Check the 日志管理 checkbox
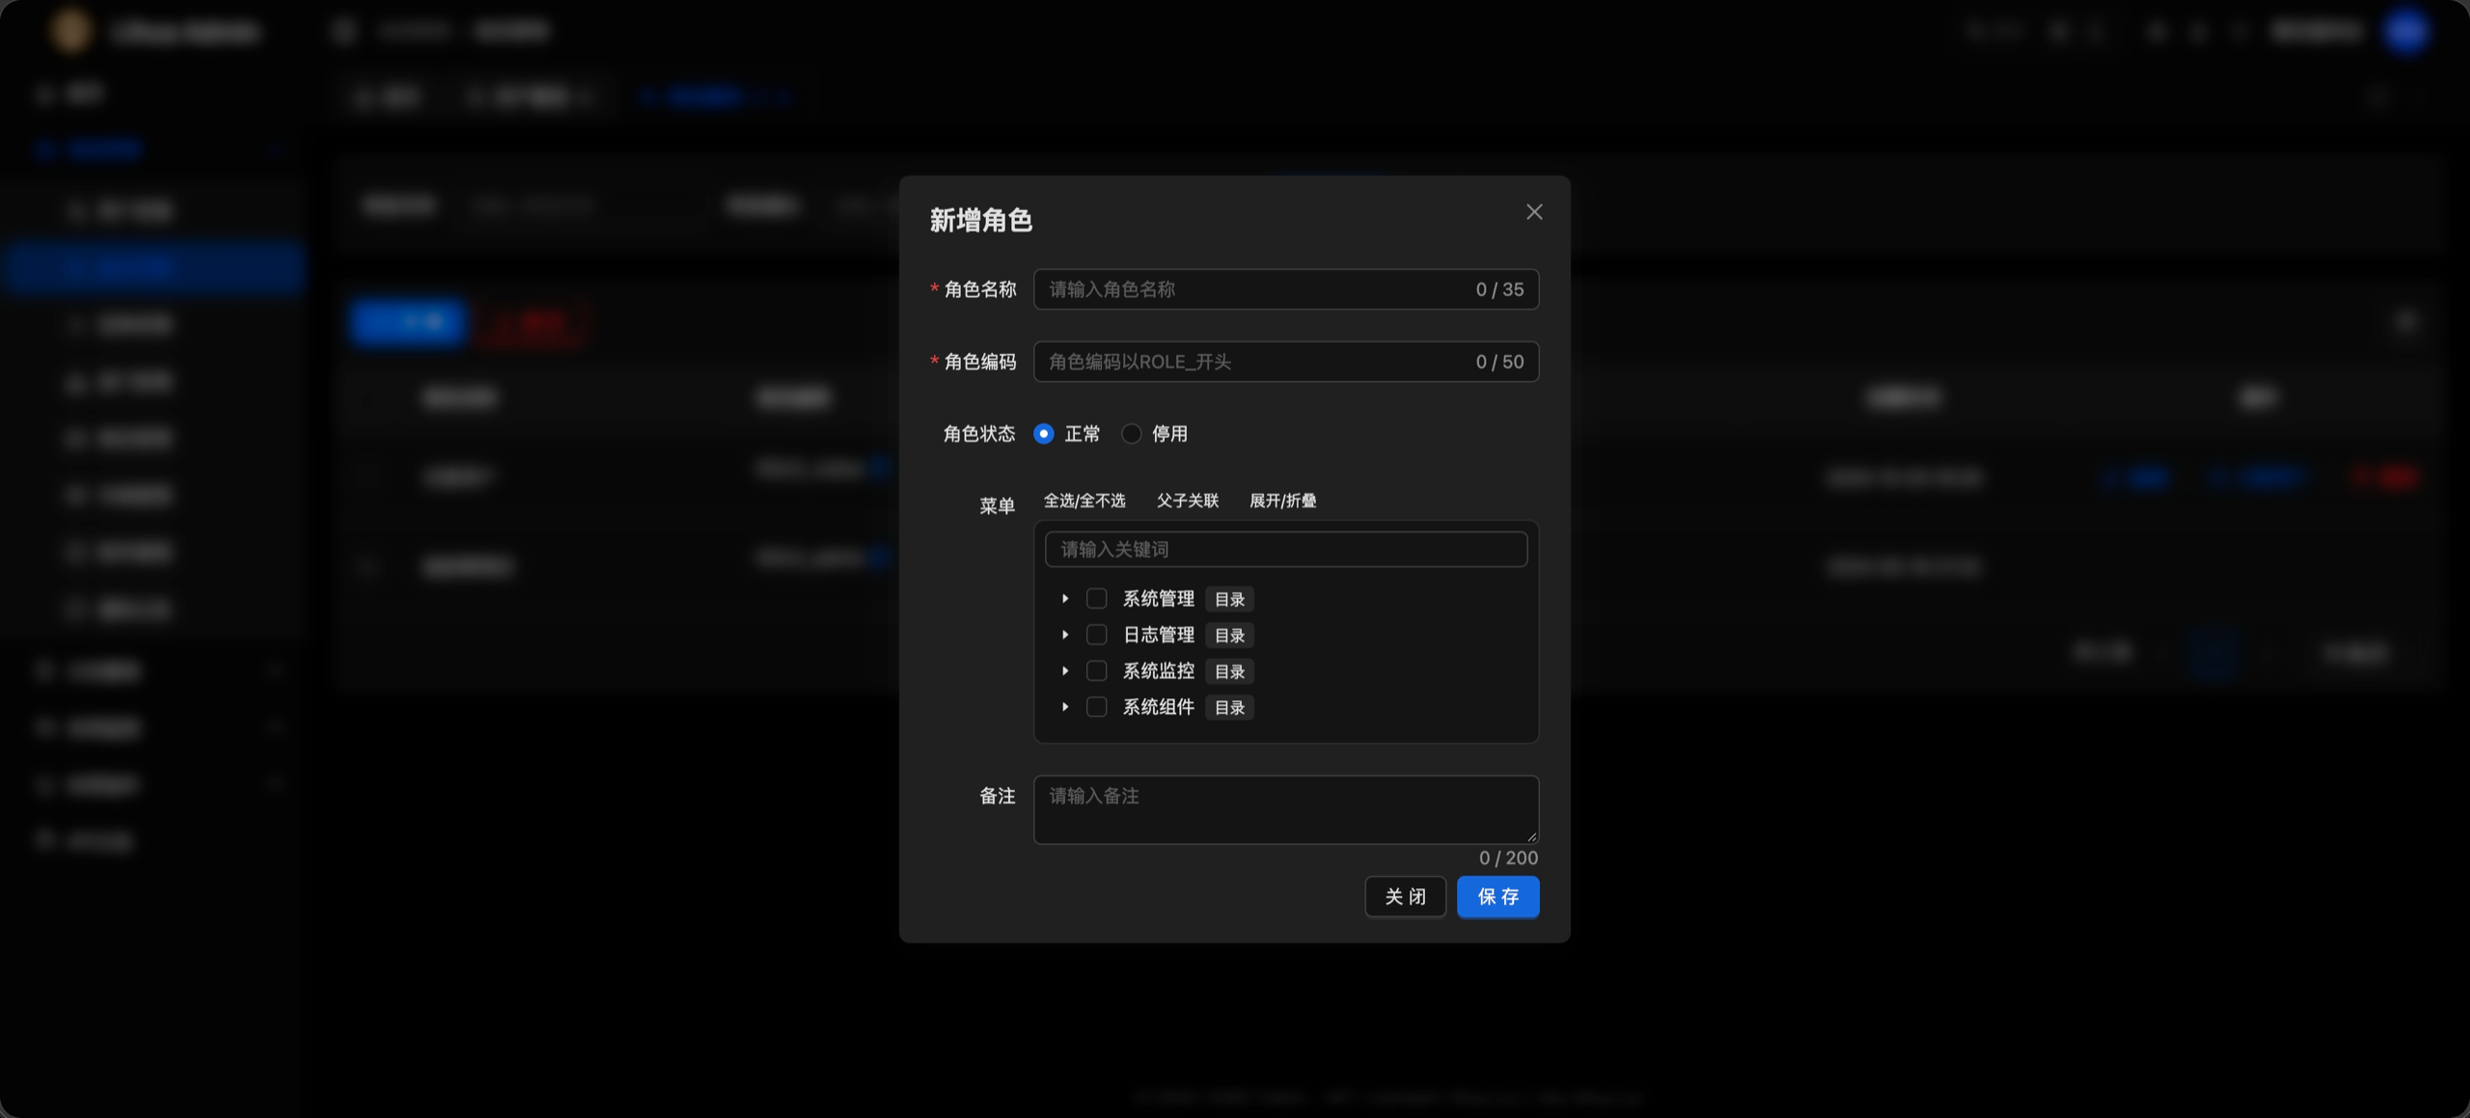The height and width of the screenshot is (1118, 2470). click(x=1096, y=635)
